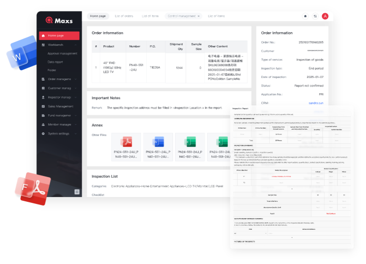Screen dimensions: 366x264
Task: Open Data report under Workbench
Action: click(55, 62)
